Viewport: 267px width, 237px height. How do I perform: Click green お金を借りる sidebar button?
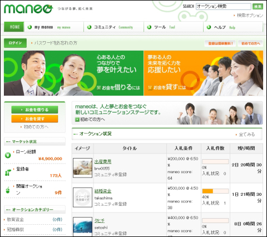(34, 110)
